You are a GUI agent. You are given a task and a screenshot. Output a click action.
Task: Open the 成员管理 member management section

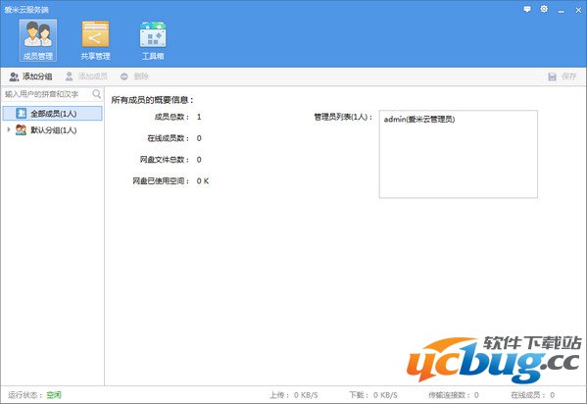tap(38, 40)
